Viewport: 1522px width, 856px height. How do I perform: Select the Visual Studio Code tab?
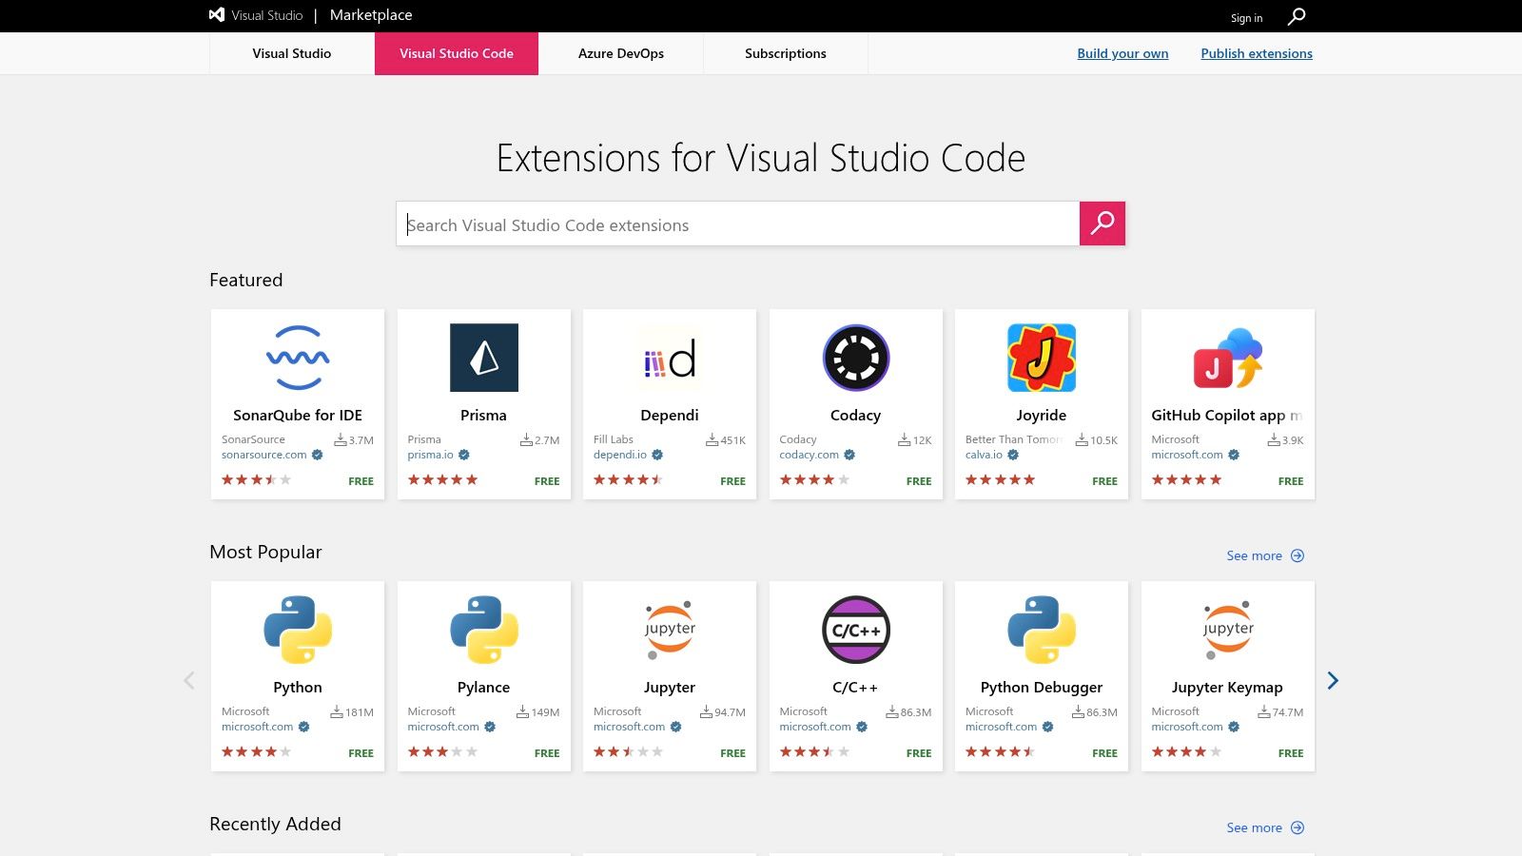[x=457, y=53]
